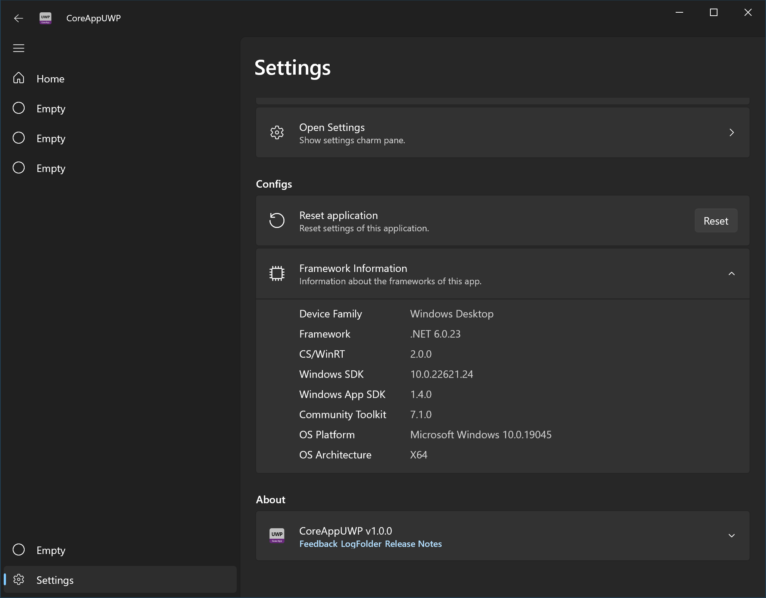Select the first Empty radio item
766x598 pixels.
18,108
